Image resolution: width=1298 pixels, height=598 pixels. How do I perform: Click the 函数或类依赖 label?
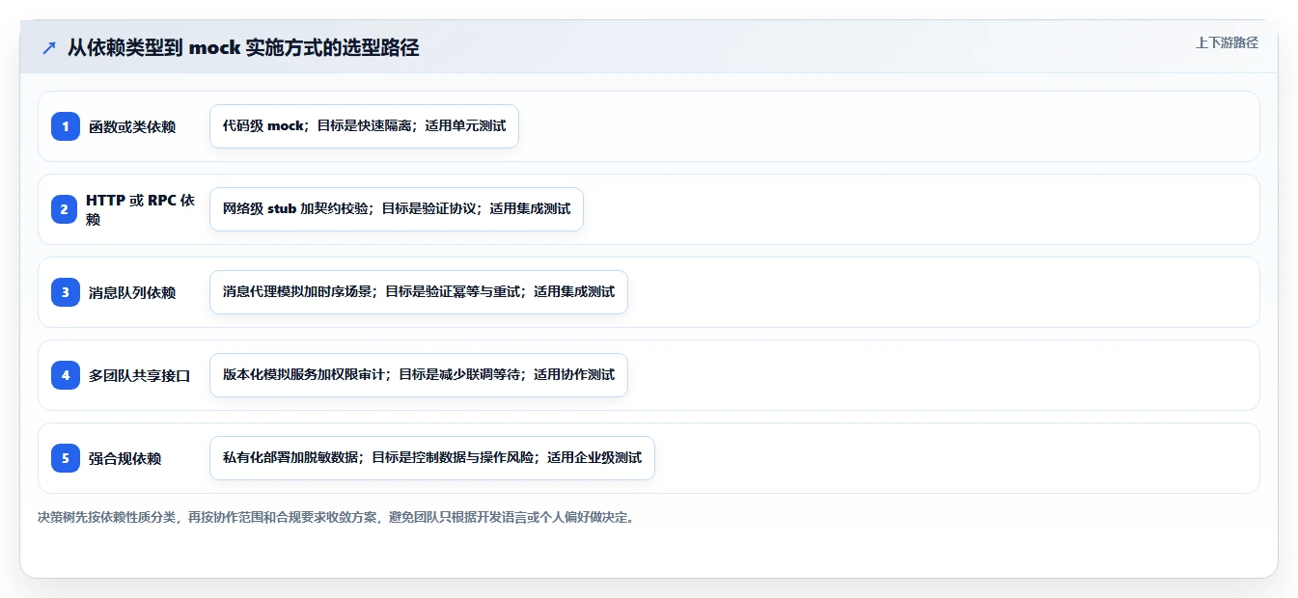point(132,126)
